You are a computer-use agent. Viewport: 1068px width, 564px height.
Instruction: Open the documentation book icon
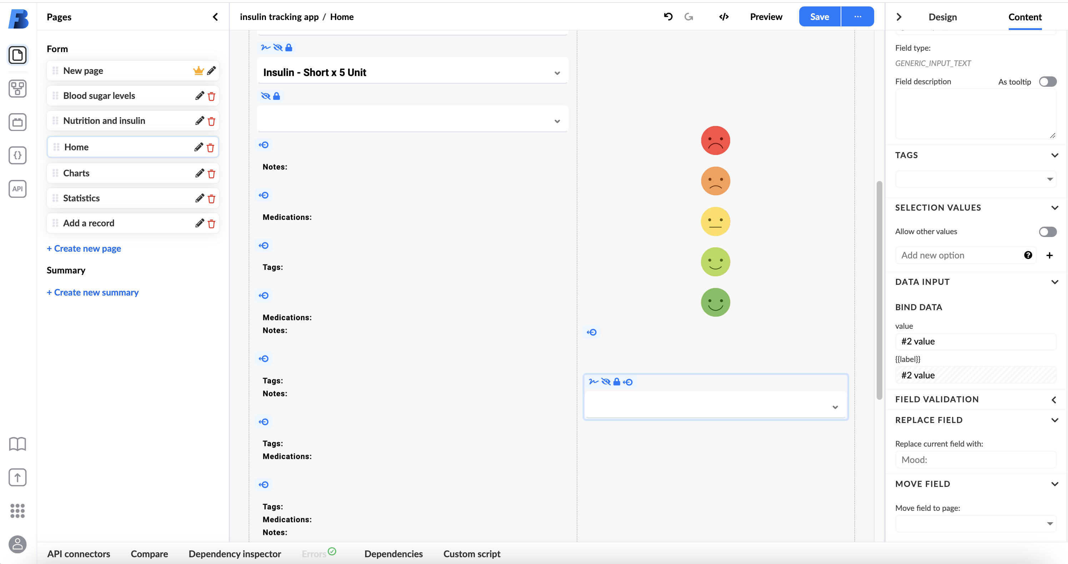(x=17, y=444)
